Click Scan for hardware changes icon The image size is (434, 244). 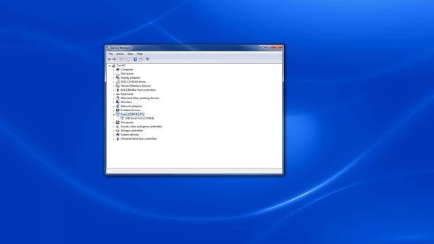click(x=148, y=59)
